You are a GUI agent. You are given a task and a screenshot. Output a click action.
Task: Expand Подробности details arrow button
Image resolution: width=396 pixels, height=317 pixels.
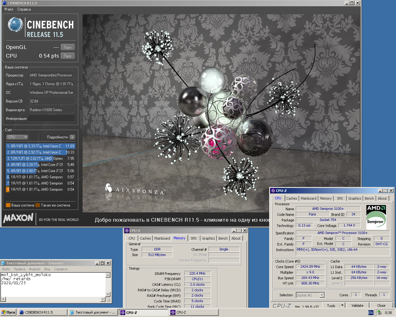click(x=72, y=137)
